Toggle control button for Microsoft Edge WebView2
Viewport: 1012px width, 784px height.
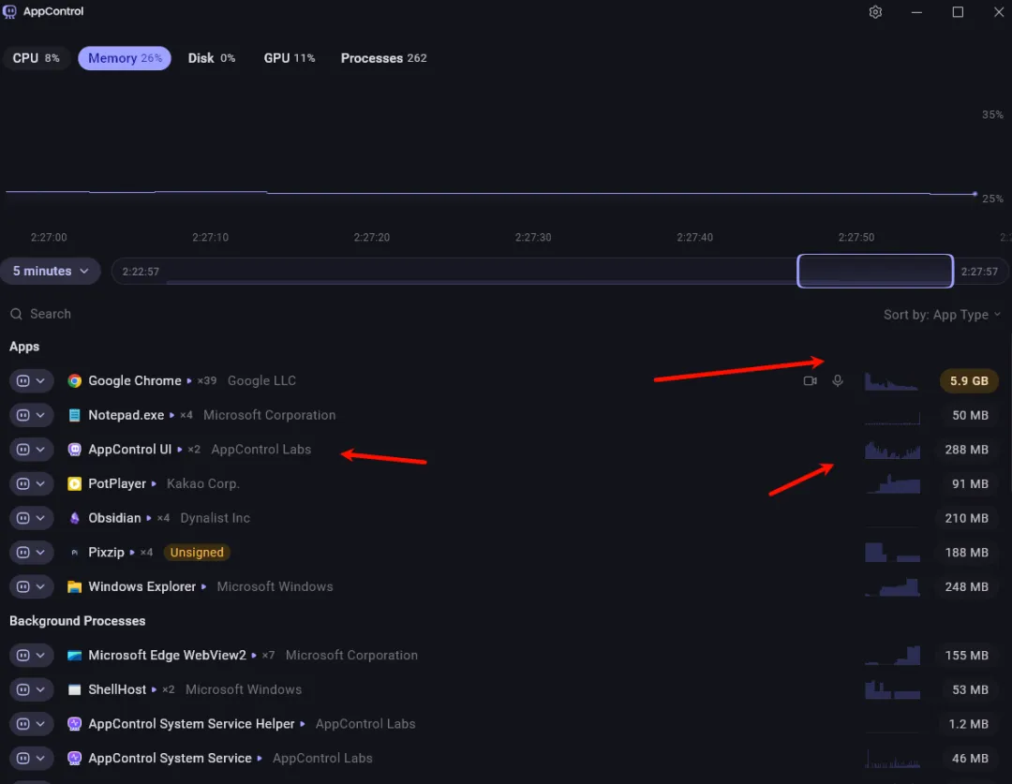point(23,655)
